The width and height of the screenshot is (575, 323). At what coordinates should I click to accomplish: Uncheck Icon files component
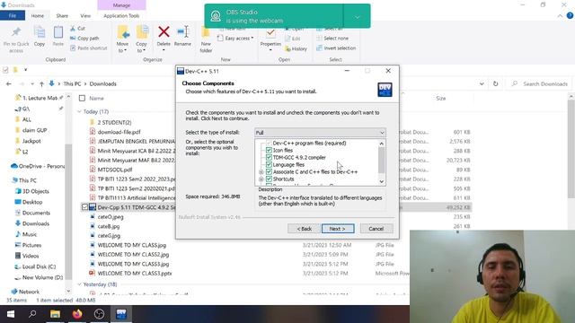[269, 150]
